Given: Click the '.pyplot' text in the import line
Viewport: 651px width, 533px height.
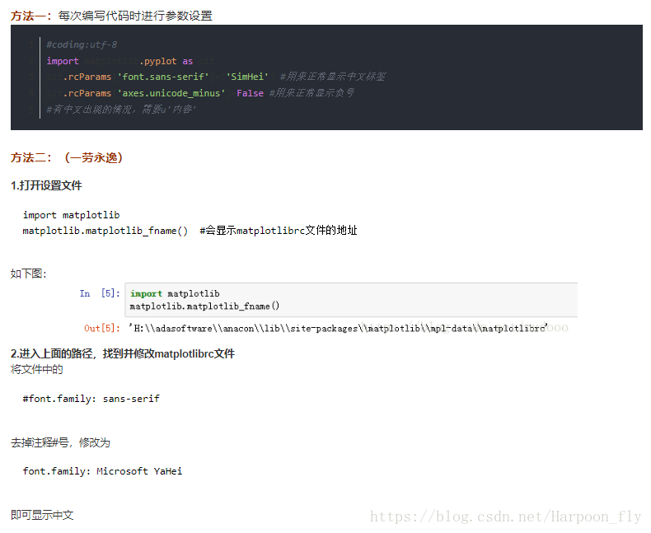Looking at the screenshot, I should [x=158, y=61].
